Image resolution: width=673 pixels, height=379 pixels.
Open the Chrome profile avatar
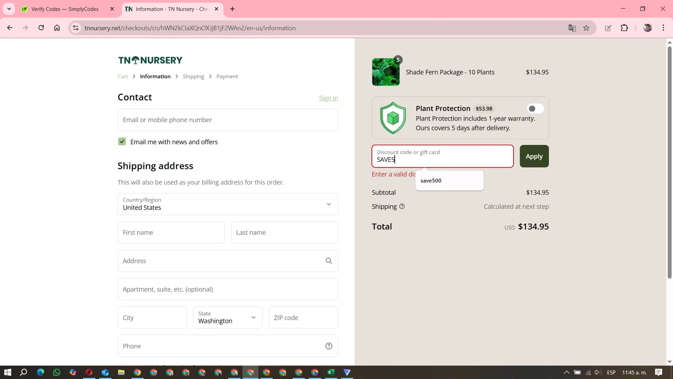[647, 28]
